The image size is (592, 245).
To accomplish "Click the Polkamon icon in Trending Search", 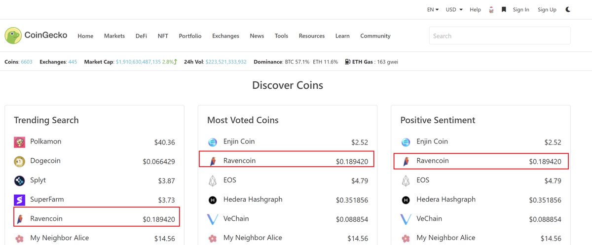I will [19, 142].
